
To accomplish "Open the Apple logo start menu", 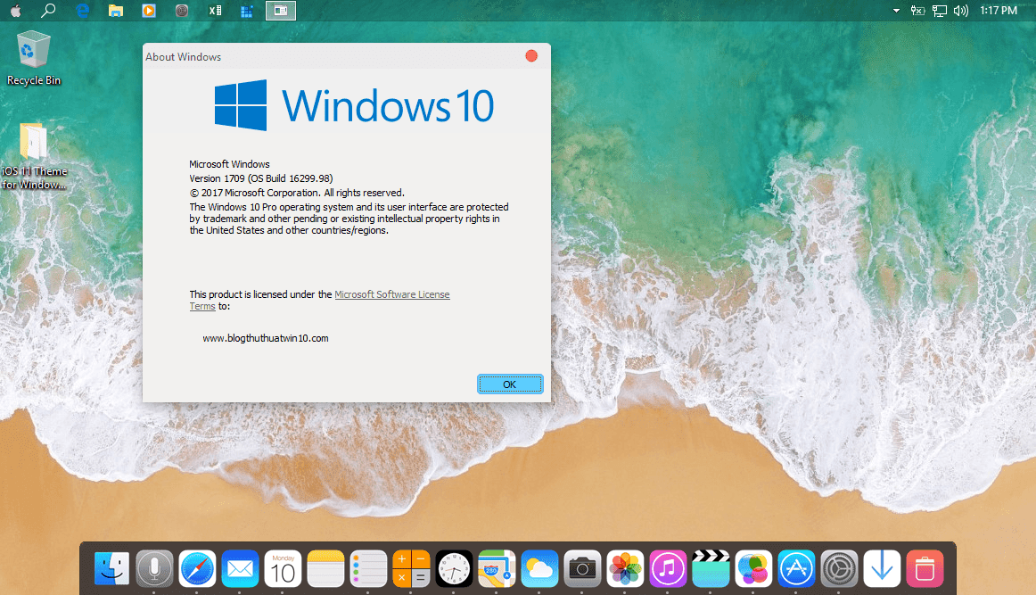I will [15, 11].
